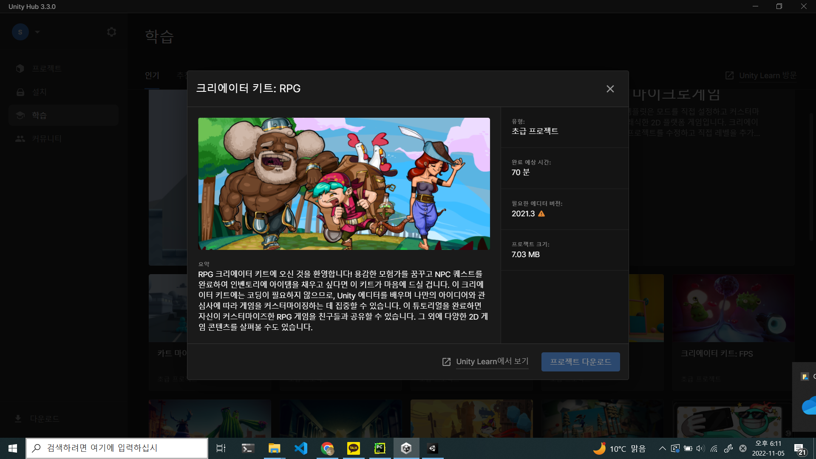Click the battery icon in system tray
Screen dimensions: 816x459
pos(688,448)
